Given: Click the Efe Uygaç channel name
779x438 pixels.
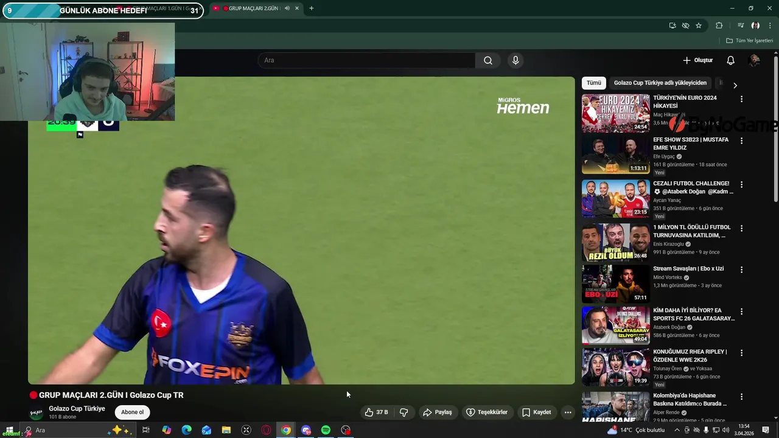Looking at the screenshot, I should coord(665,156).
